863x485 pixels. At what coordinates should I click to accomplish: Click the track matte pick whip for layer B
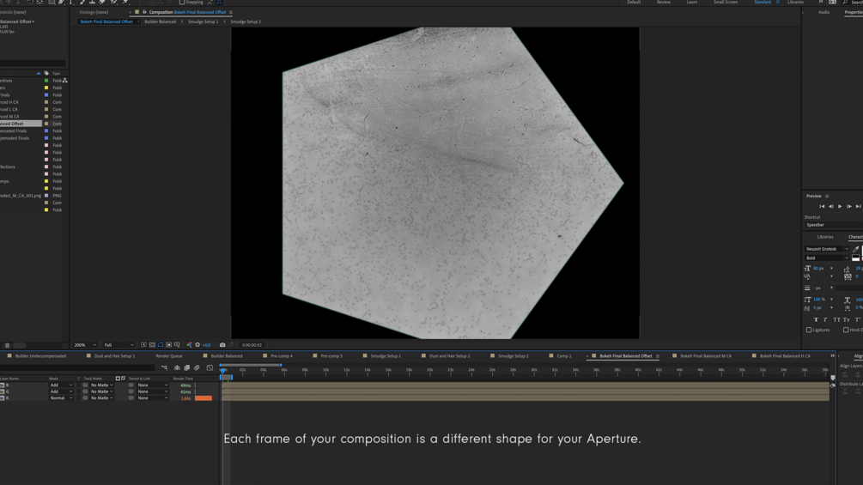[x=85, y=385]
